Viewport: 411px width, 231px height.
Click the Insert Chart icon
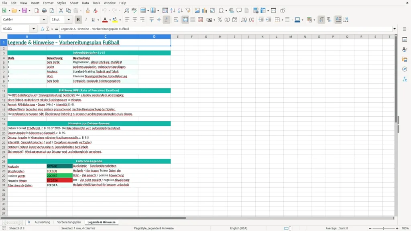[x=204, y=10]
